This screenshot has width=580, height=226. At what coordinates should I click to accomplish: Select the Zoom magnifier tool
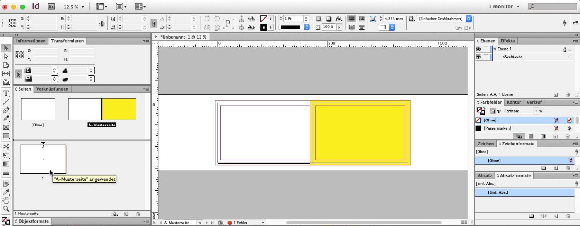click(x=6, y=209)
